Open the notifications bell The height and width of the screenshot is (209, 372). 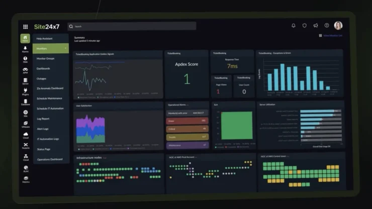tap(294, 26)
